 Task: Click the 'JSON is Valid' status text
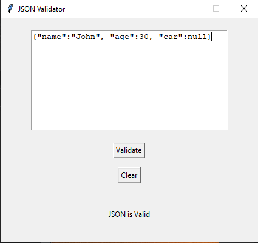(x=129, y=214)
